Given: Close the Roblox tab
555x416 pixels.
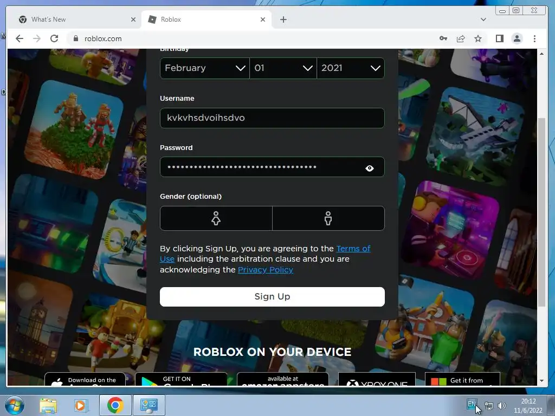Looking at the screenshot, I should (263, 19).
